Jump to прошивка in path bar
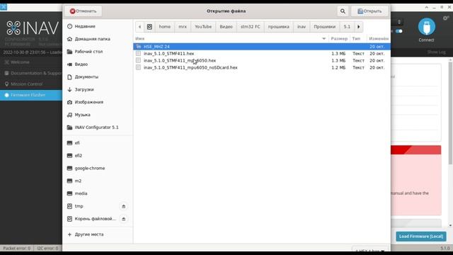This screenshot has height=255, width=453. (278, 27)
